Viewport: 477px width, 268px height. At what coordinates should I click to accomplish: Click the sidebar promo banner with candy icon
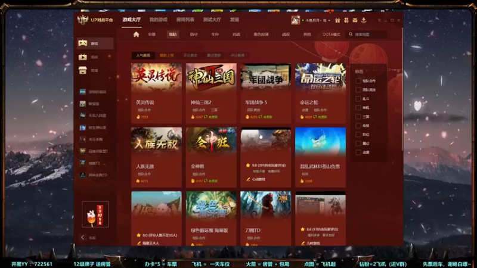click(95, 214)
